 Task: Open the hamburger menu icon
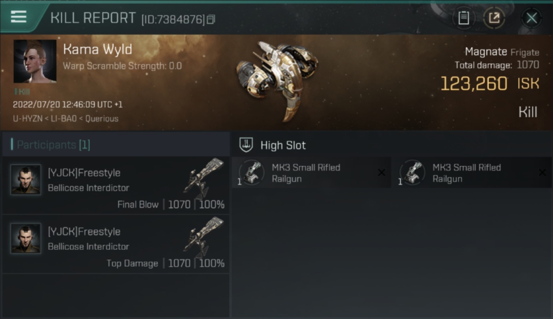tap(19, 17)
